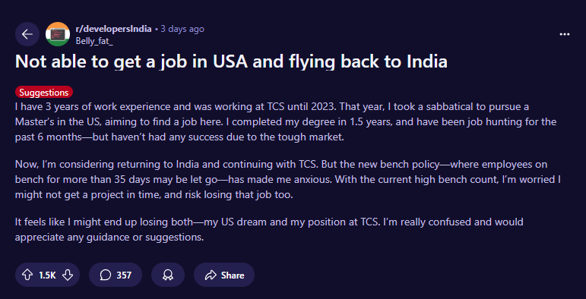Click the Share button label
Viewport: 586px width, 299px height.
tap(233, 275)
